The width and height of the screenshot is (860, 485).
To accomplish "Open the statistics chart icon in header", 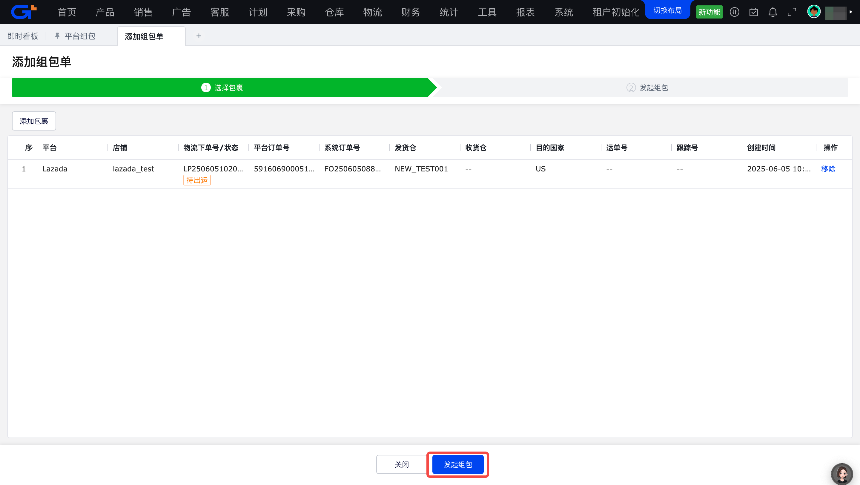I will tap(734, 12).
